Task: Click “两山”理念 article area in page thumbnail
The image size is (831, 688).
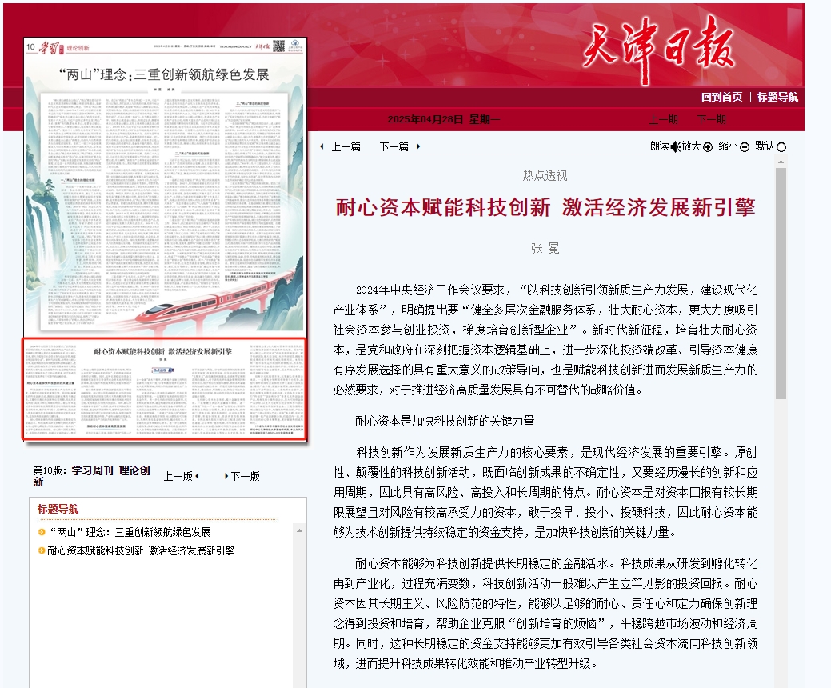Action: pos(164,200)
